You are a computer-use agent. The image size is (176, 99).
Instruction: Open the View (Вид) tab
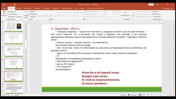point(76,8)
